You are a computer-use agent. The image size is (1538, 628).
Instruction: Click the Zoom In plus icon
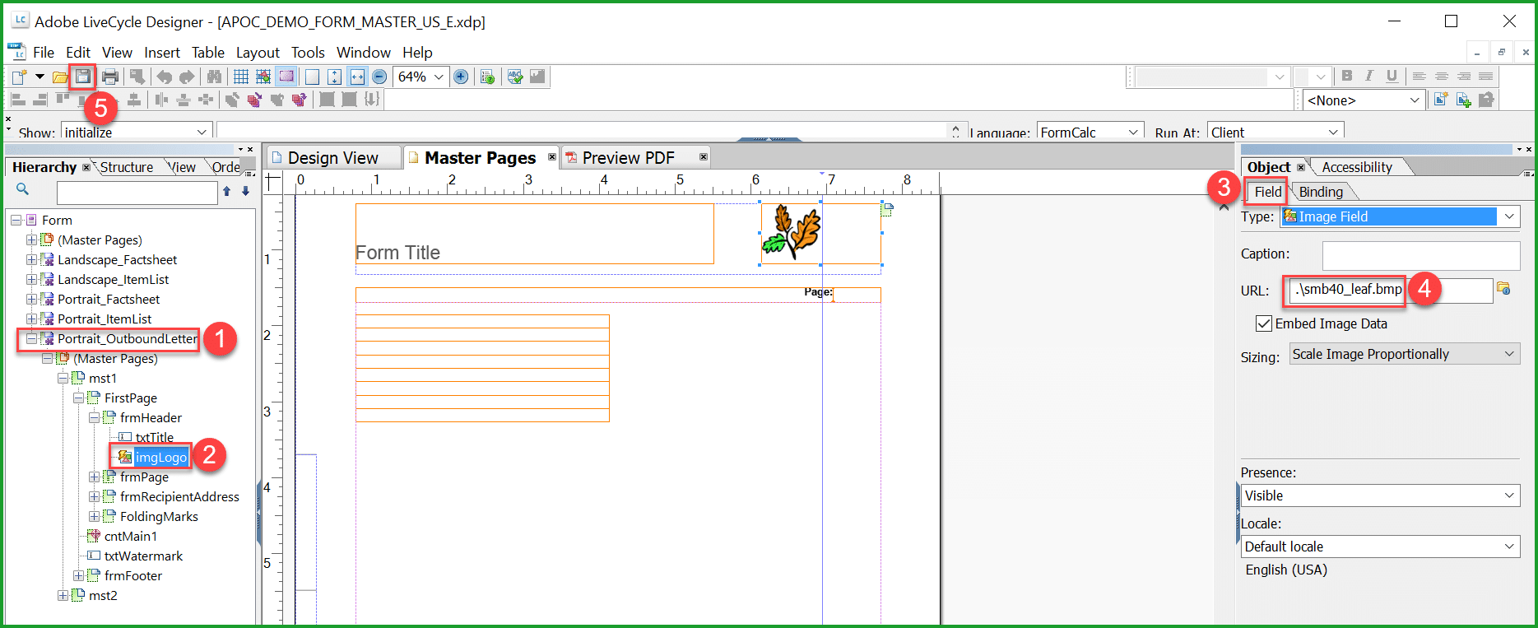[461, 77]
